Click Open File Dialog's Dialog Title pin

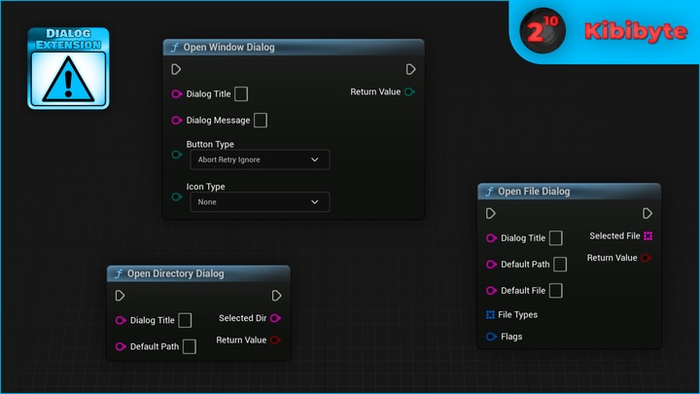point(491,238)
